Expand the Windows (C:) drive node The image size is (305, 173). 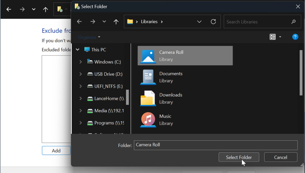click(81, 62)
